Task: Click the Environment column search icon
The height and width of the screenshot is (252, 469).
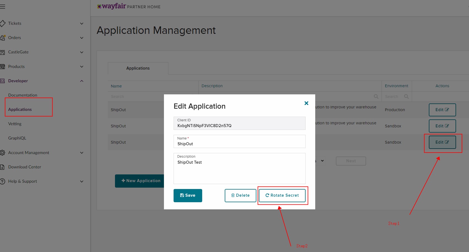Action: pyautogui.click(x=406, y=97)
